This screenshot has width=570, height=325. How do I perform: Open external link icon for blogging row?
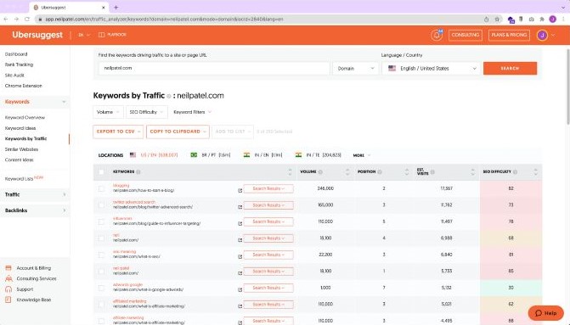[240, 190]
